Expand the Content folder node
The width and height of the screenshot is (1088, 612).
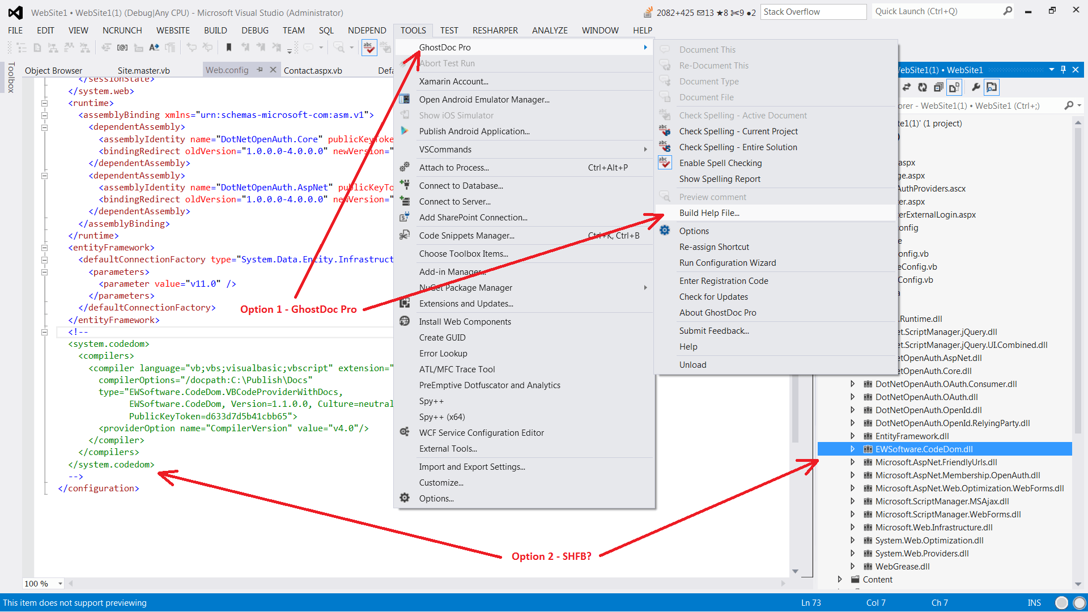coord(840,579)
